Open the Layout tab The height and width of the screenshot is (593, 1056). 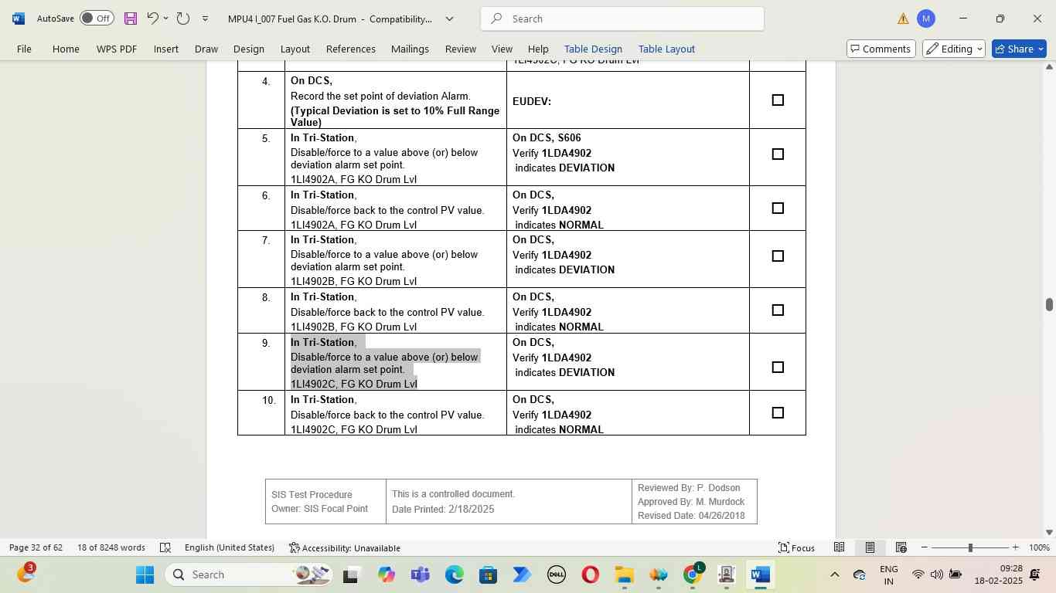coord(295,49)
